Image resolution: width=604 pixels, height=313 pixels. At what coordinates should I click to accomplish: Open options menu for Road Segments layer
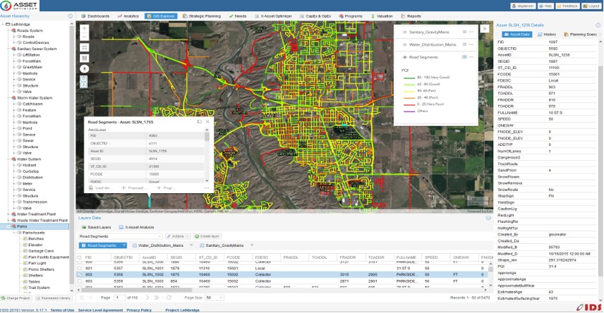[x=471, y=56]
